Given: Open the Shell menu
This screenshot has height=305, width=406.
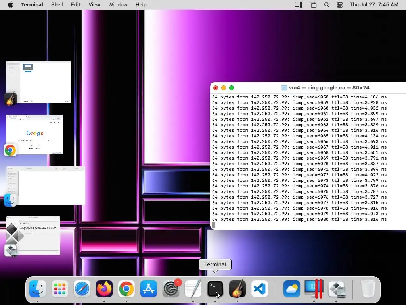Looking at the screenshot, I should [57, 4].
